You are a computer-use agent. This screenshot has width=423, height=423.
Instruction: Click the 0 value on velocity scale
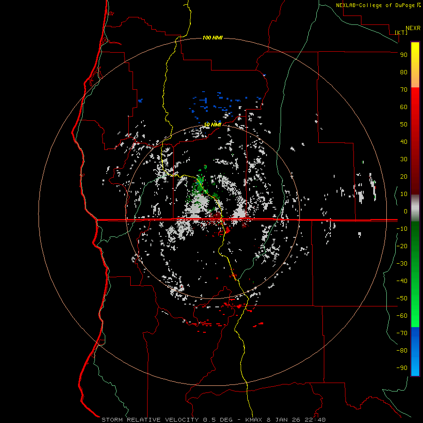coord(406,211)
